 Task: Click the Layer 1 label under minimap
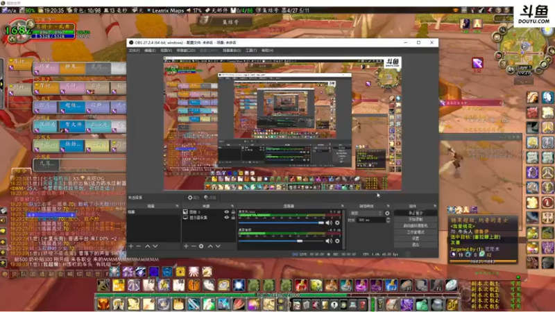pyautogui.click(x=524, y=67)
